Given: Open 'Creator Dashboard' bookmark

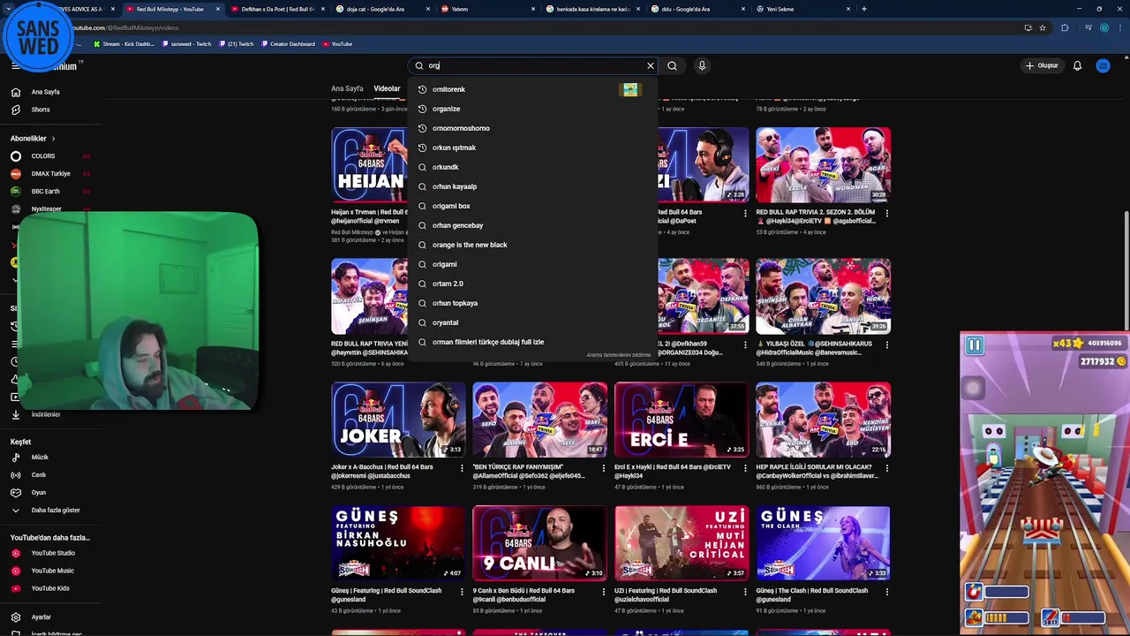Looking at the screenshot, I should (288, 44).
